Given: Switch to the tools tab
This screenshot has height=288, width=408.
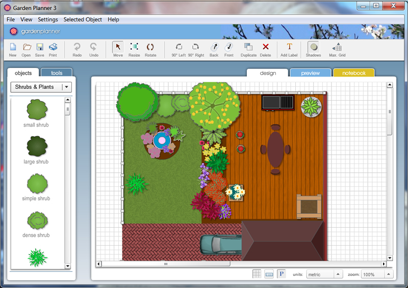Looking at the screenshot, I should 57,73.
